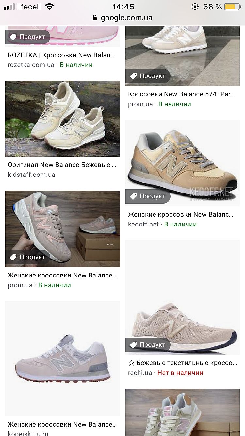245x436 pixels.
Task: Tap Продукт tag on prom.ua 574 sneaker
Action: click(148, 76)
